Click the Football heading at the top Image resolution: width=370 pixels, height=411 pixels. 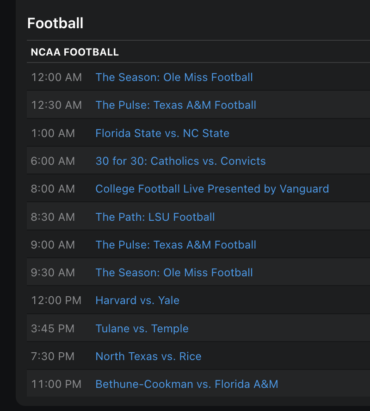click(55, 23)
